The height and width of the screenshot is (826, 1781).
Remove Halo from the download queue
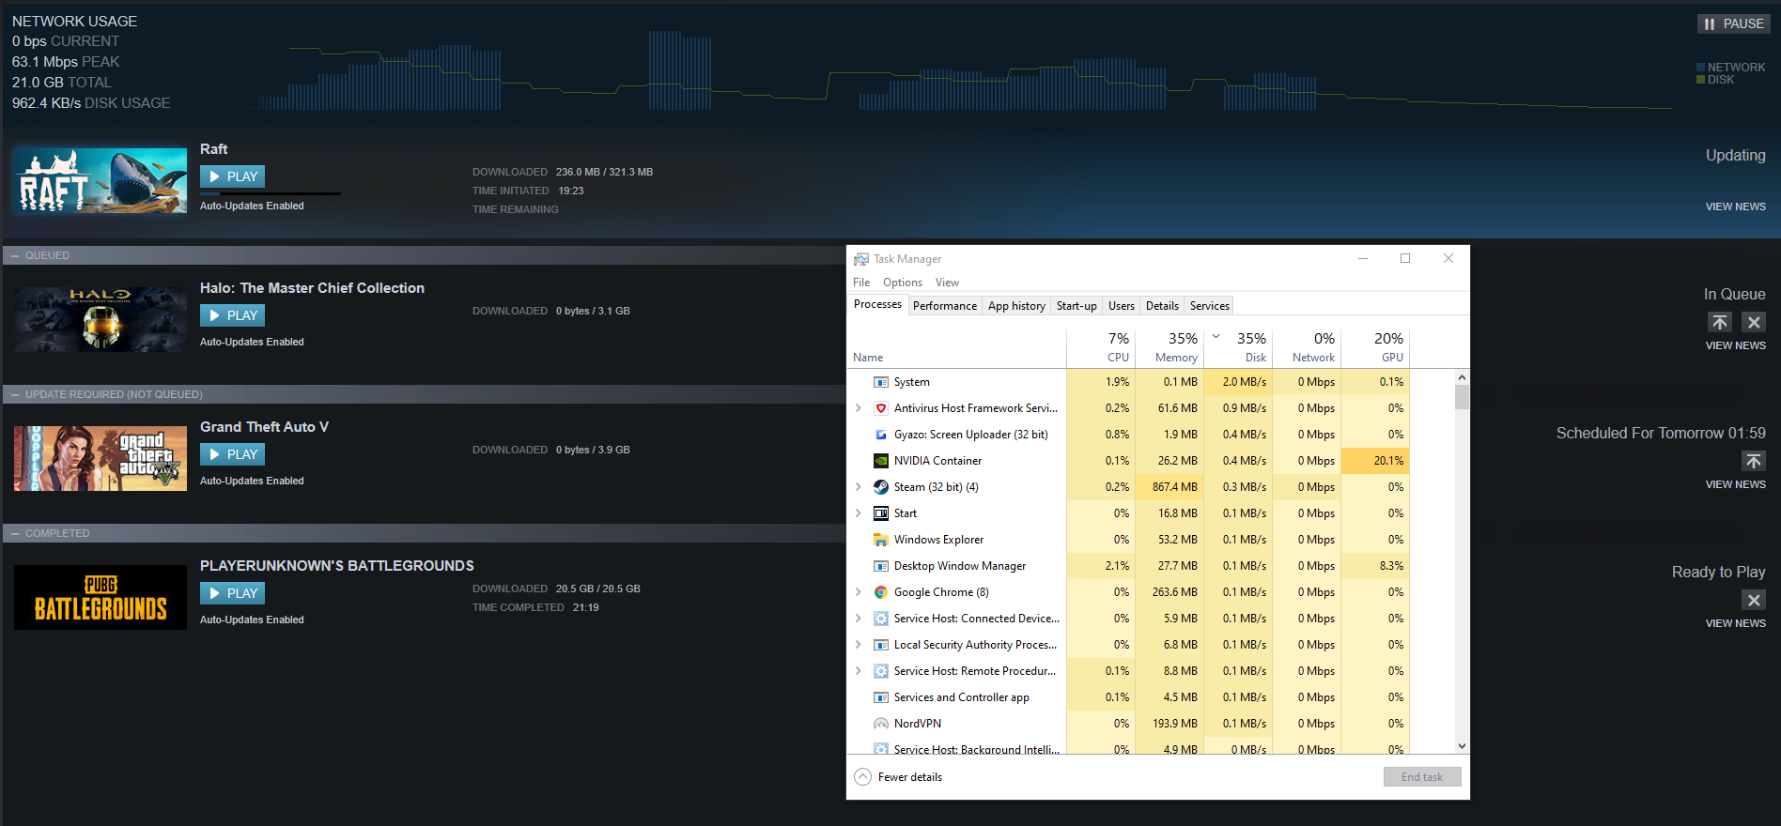coord(1754,322)
